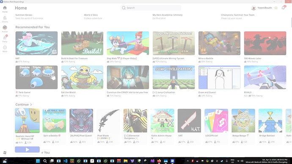Click 'Build A Boat For Treasure' title text
Viewport: 292px width, 164px height.
(x=74, y=58)
